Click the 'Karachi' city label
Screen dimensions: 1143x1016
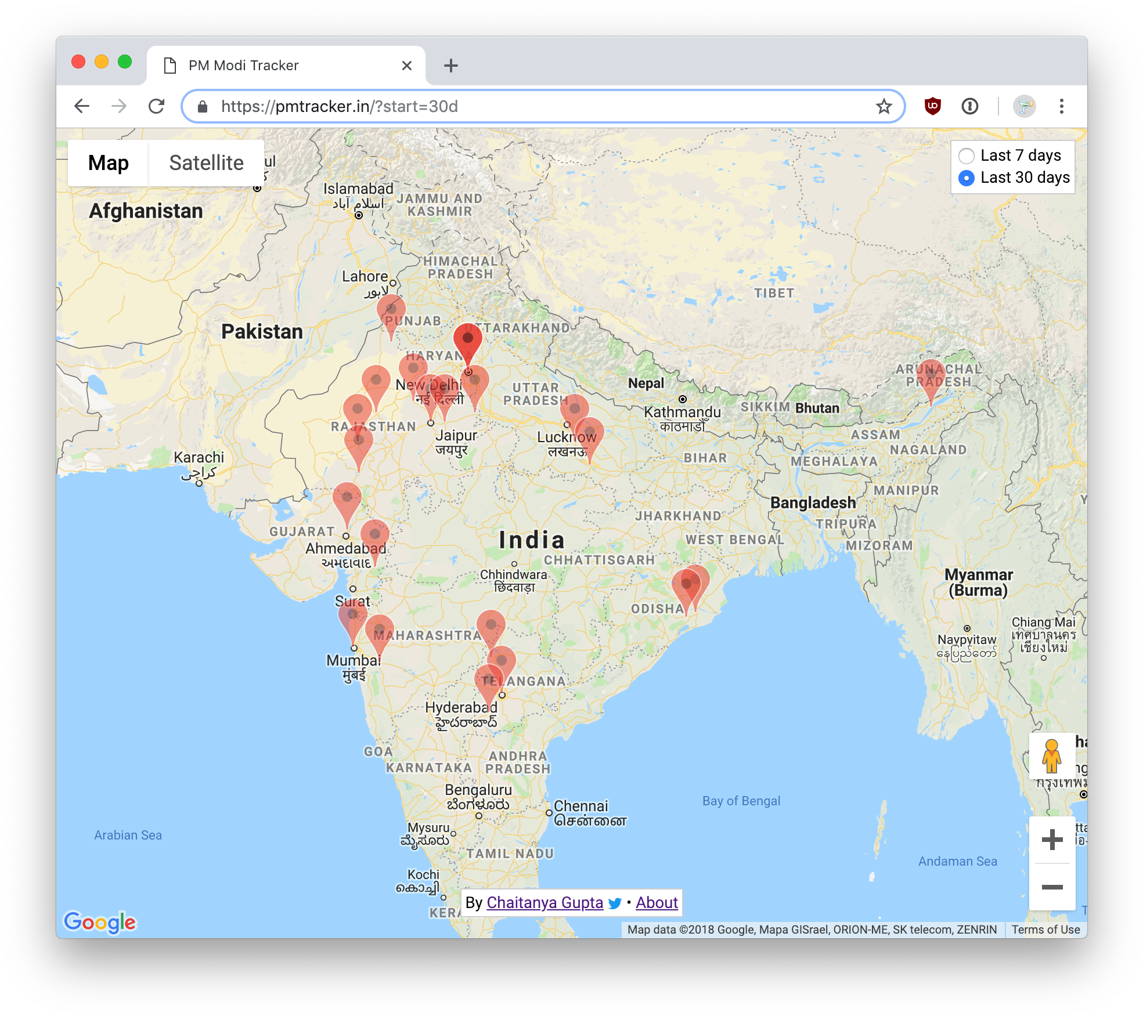(199, 457)
